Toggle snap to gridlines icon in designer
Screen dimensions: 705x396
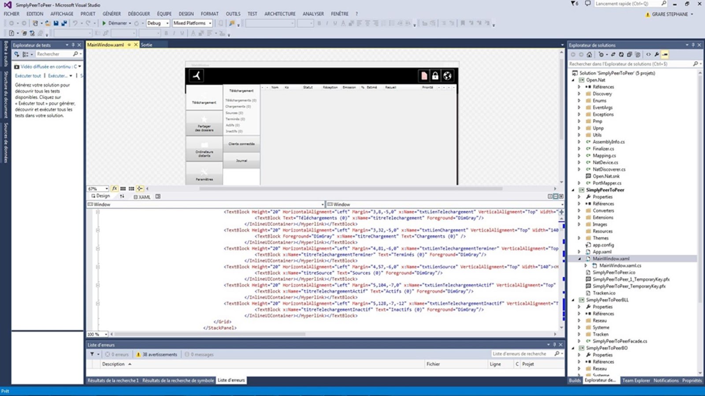coord(131,189)
